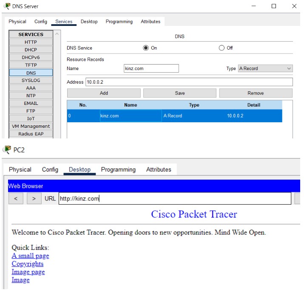Turn DNS Service Off

tap(222, 48)
